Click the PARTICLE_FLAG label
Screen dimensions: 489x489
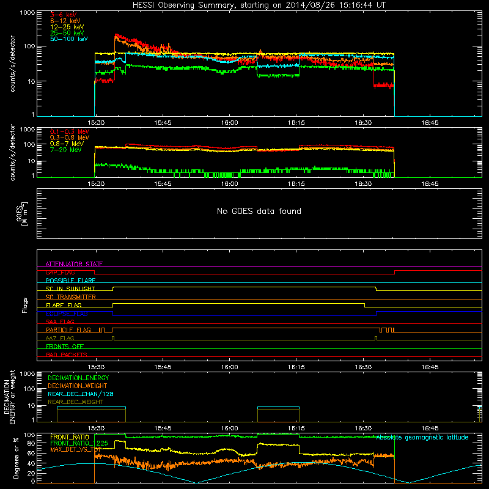coord(68,330)
